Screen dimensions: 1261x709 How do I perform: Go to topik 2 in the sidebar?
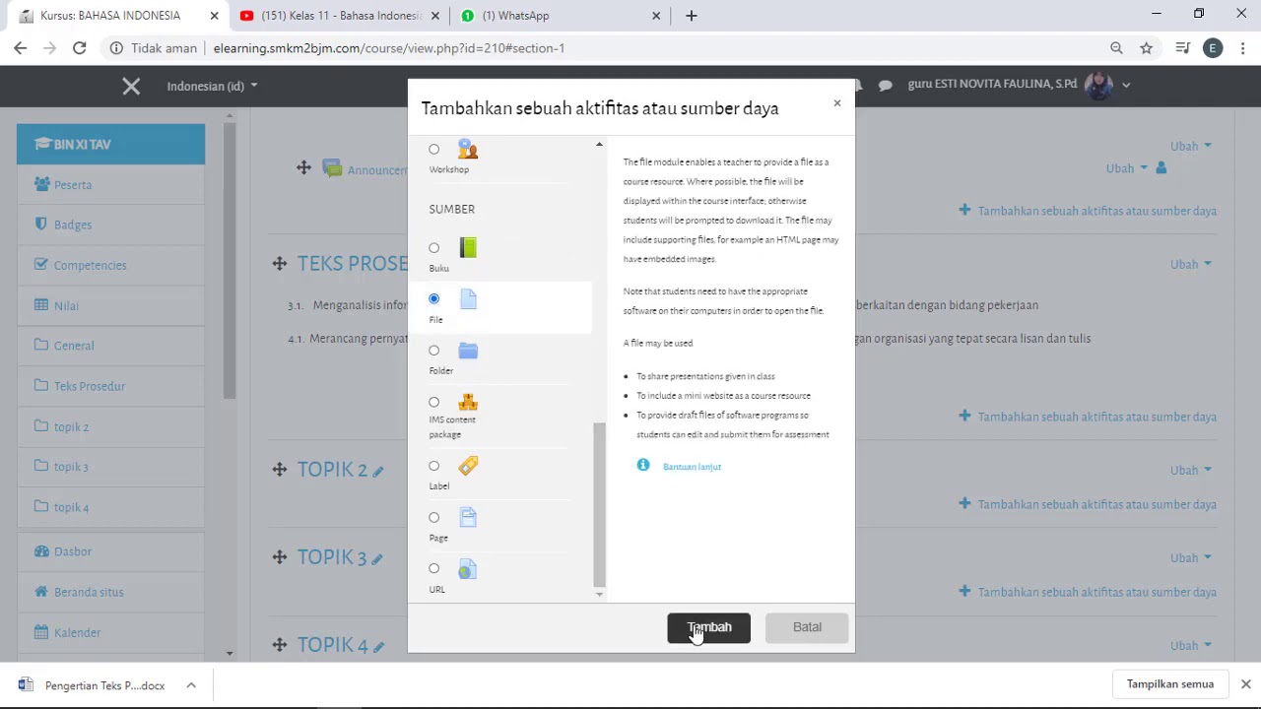pos(110,426)
